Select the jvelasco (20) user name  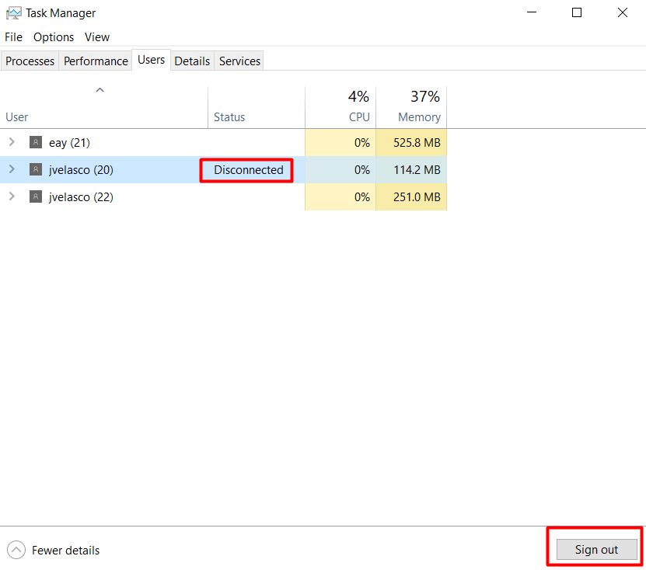point(81,170)
